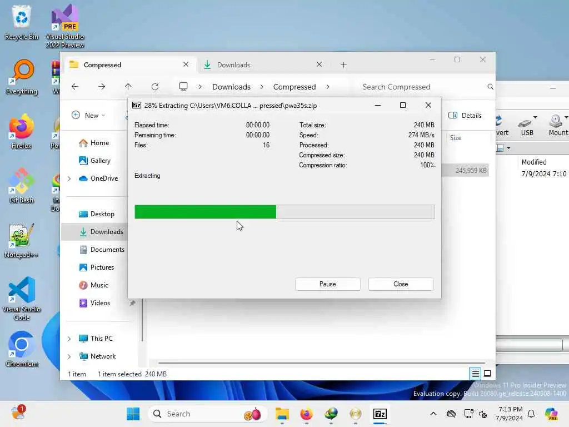Image resolution: width=569 pixels, height=427 pixels.
Task: Expand chevron before Downloads breadcrumb
Action: [200, 87]
